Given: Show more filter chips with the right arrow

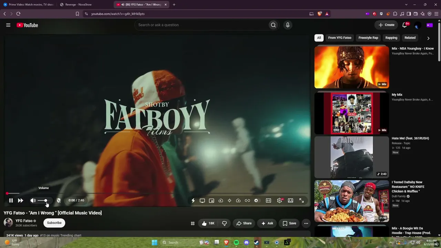Looking at the screenshot, I should [428, 38].
